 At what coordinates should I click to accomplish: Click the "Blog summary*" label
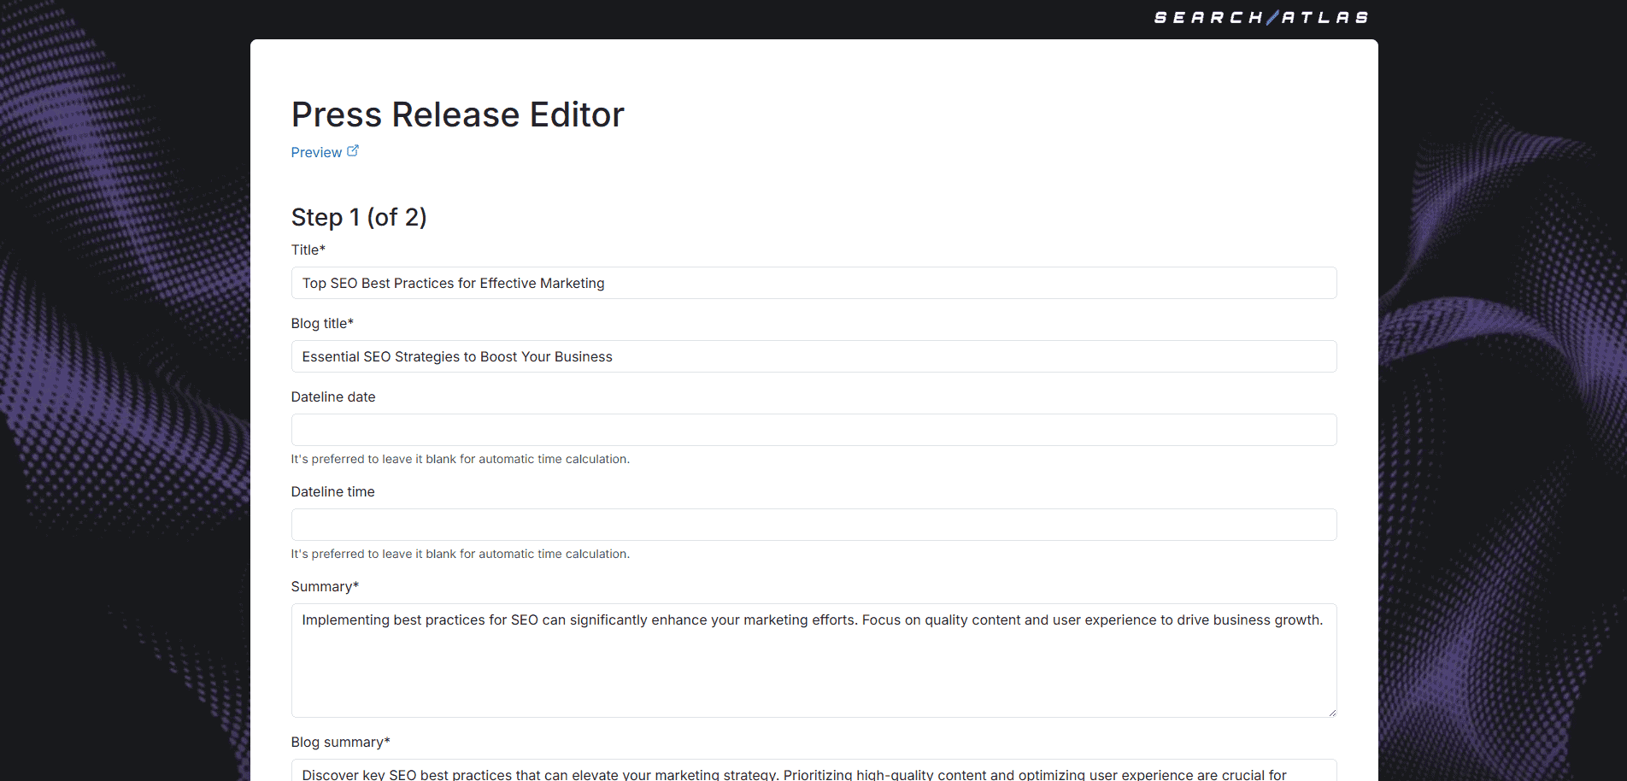point(340,742)
